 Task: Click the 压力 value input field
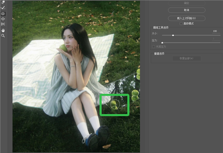[x=214, y=39]
